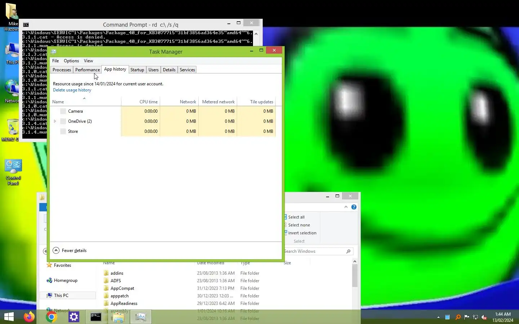Focus the Search Windows input field
The height and width of the screenshot is (324, 519).
[x=314, y=251]
